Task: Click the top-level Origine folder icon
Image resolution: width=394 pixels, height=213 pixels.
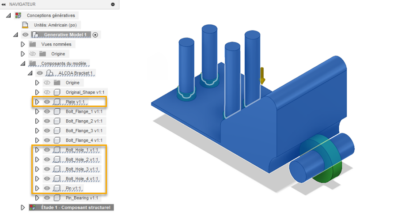Action: (42, 54)
